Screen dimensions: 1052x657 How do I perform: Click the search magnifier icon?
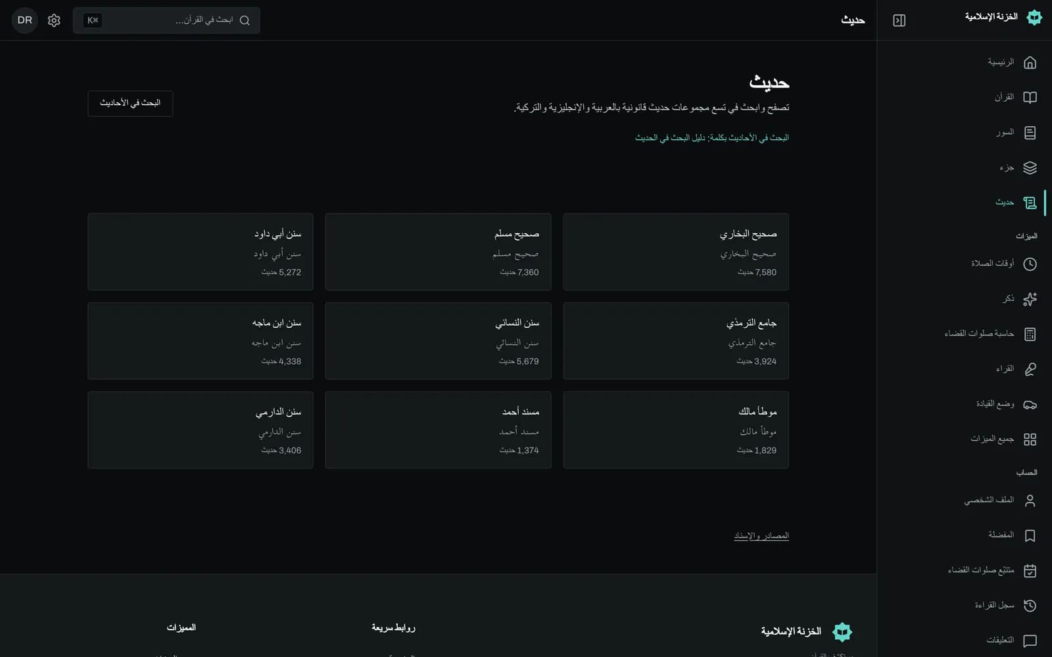click(245, 20)
